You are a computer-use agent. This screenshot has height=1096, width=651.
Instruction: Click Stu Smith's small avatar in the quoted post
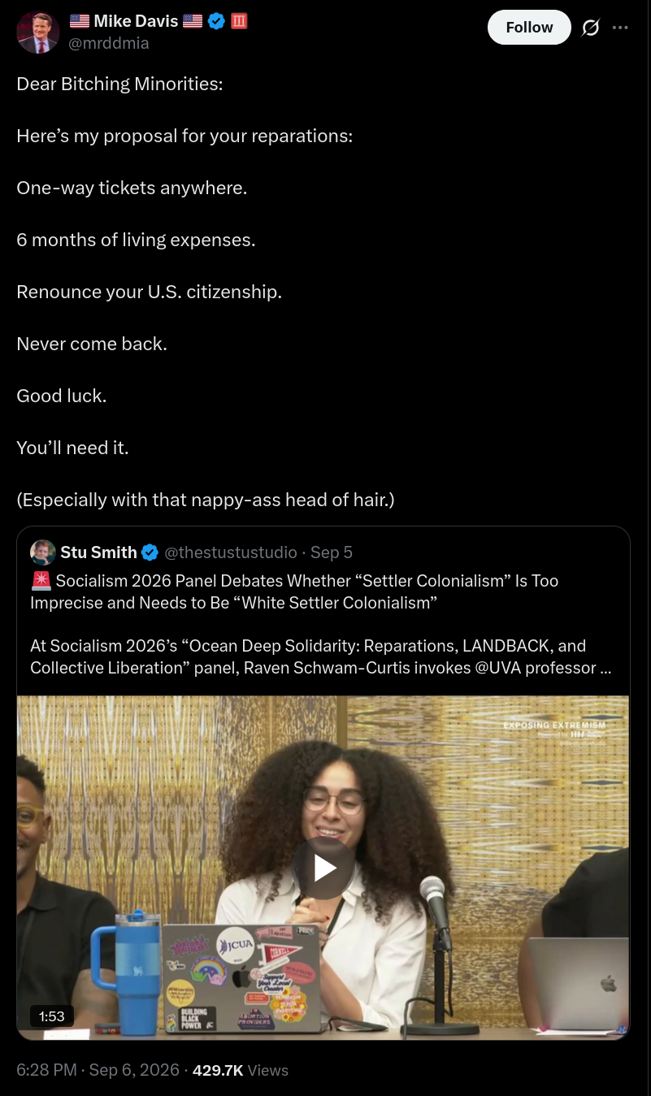[43, 552]
